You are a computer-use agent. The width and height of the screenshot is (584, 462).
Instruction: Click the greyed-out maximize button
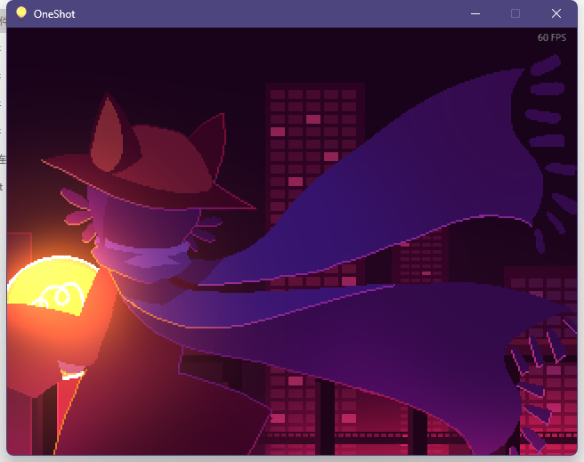[x=515, y=13]
